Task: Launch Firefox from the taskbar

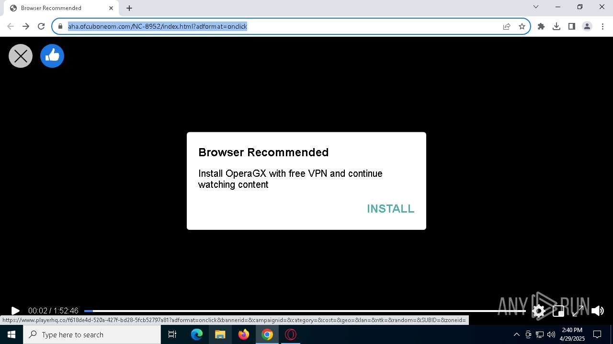Action: point(244,334)
